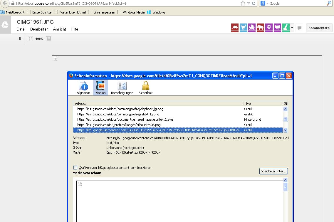The height and width of the screenshot is (222, 334).
Task: Select the sprite-12.svg row
Action: click(178, 120)
